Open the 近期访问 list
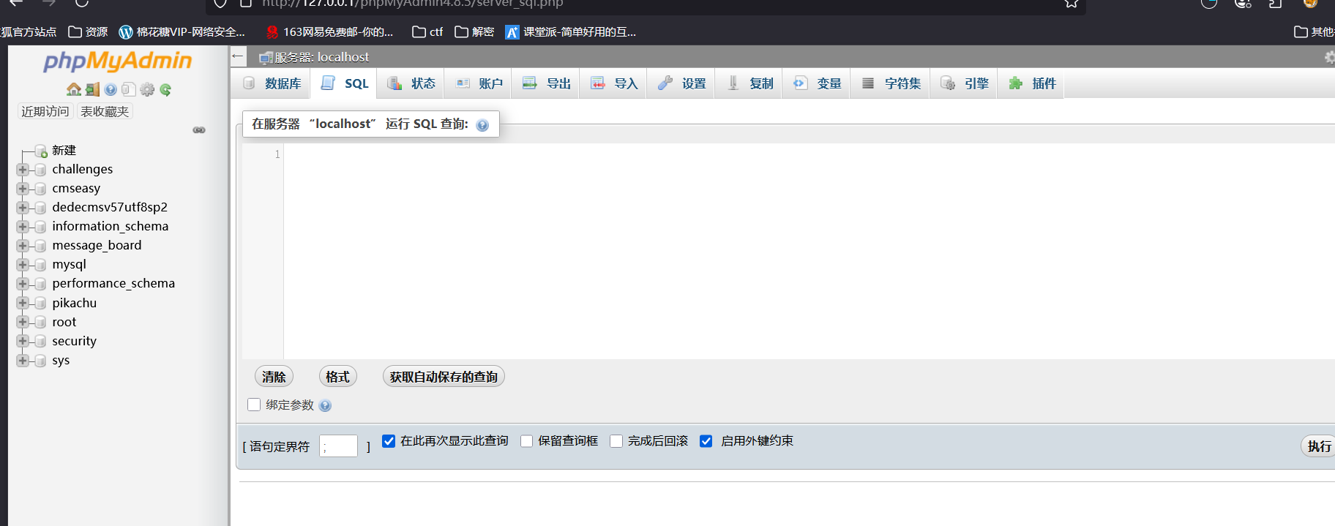The height and width of the screenshot is (526, 1335). (45, 111)
